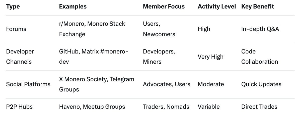Click the Activity Level column header

tap(217, 7)
